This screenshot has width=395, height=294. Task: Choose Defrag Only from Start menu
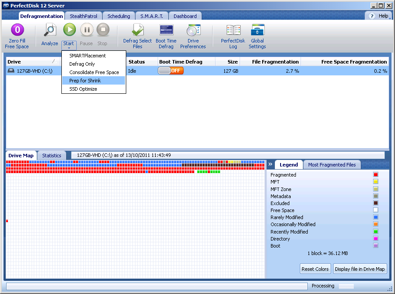click(93, 64)
